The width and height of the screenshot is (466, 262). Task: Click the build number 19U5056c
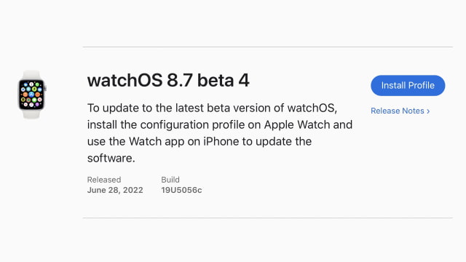pyautogui.click(x=181, y=190)
